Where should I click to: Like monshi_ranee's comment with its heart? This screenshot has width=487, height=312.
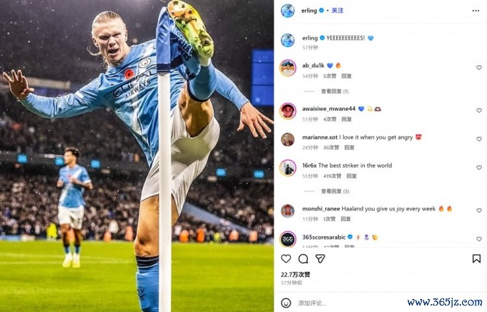(479, 211)
